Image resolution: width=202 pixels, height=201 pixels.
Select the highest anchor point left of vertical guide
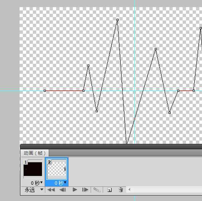click(x=117, y=20)
